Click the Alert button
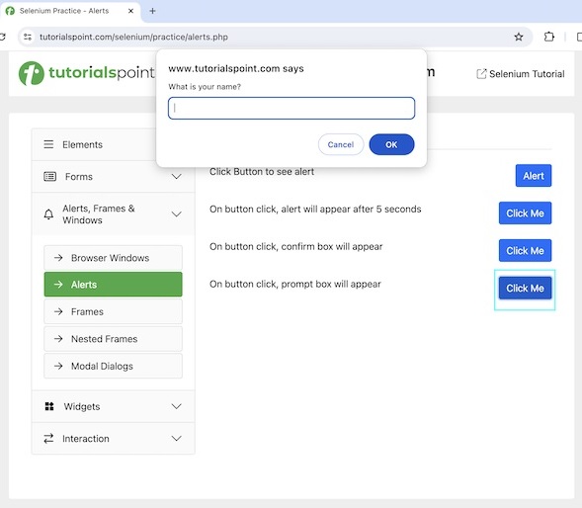 tap(534, 176)
